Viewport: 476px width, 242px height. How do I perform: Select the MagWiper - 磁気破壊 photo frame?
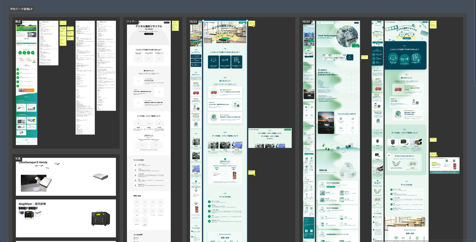(66, 218)
